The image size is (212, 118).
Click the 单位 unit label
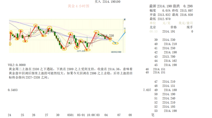pos(153,23)
